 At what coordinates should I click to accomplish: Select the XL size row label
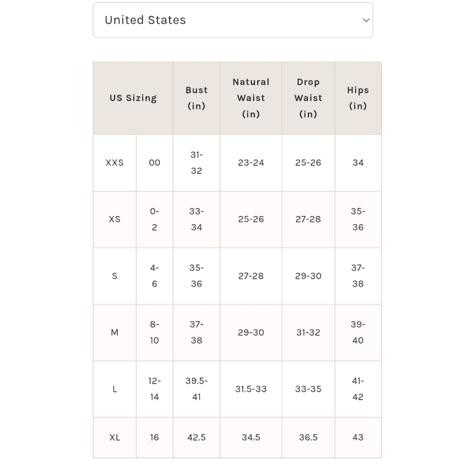[115, 438]
